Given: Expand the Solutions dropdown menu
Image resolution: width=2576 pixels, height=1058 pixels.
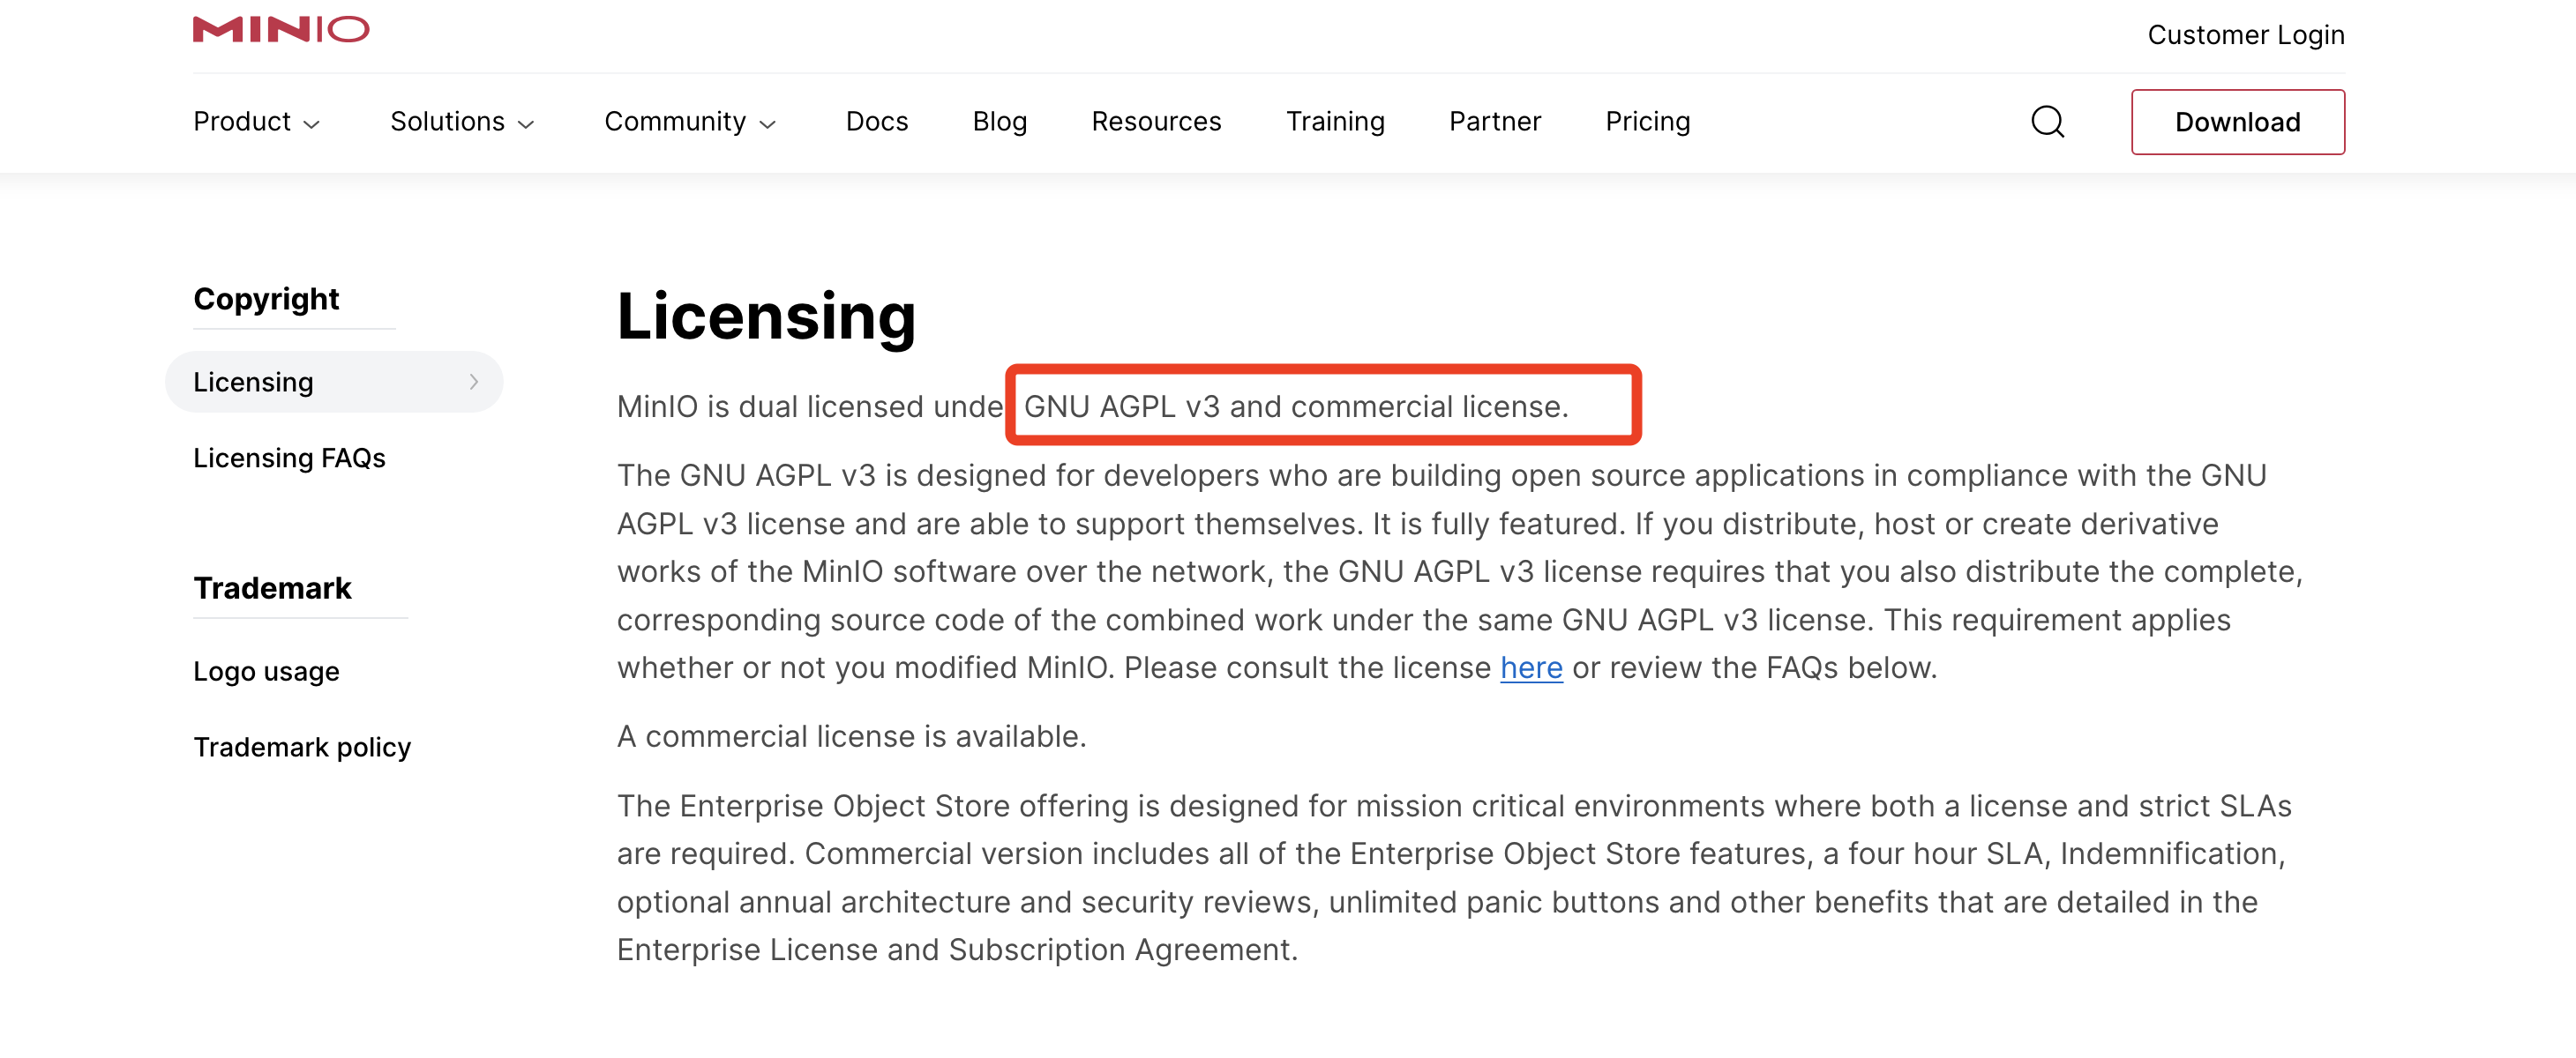Looking at the screenshot, I should (463, 122).
